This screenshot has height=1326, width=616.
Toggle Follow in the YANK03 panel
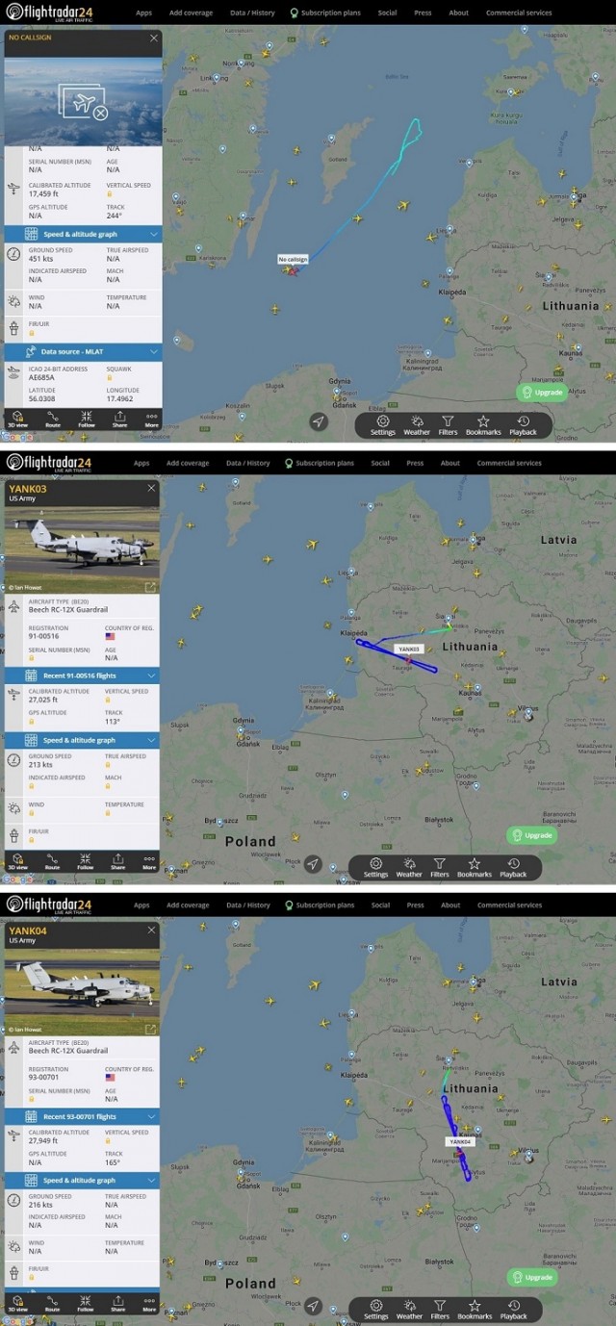(86, 861)
